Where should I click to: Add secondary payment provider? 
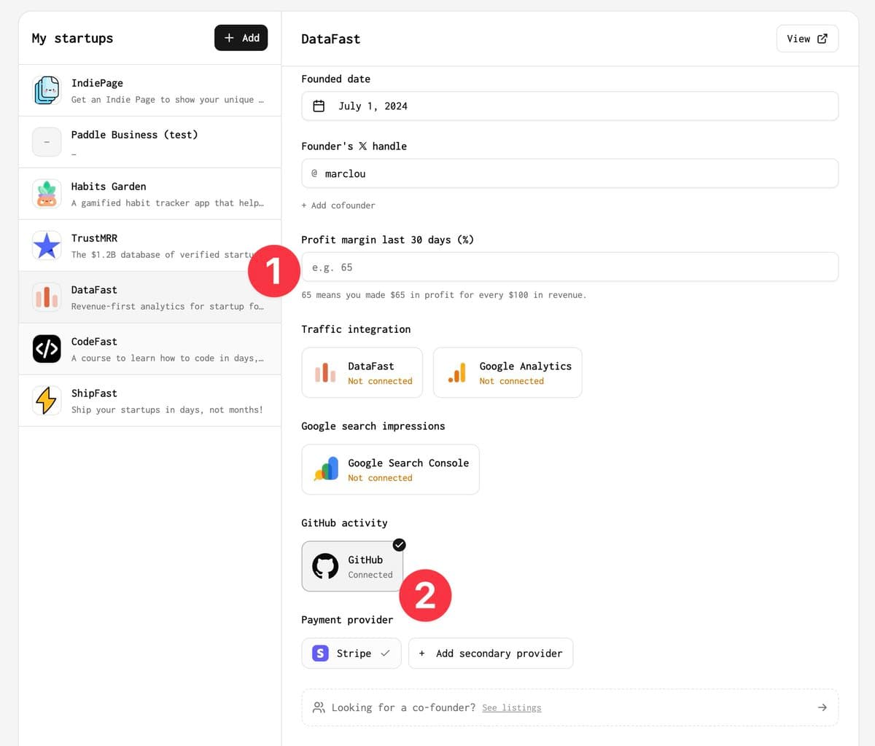(491, 653)
